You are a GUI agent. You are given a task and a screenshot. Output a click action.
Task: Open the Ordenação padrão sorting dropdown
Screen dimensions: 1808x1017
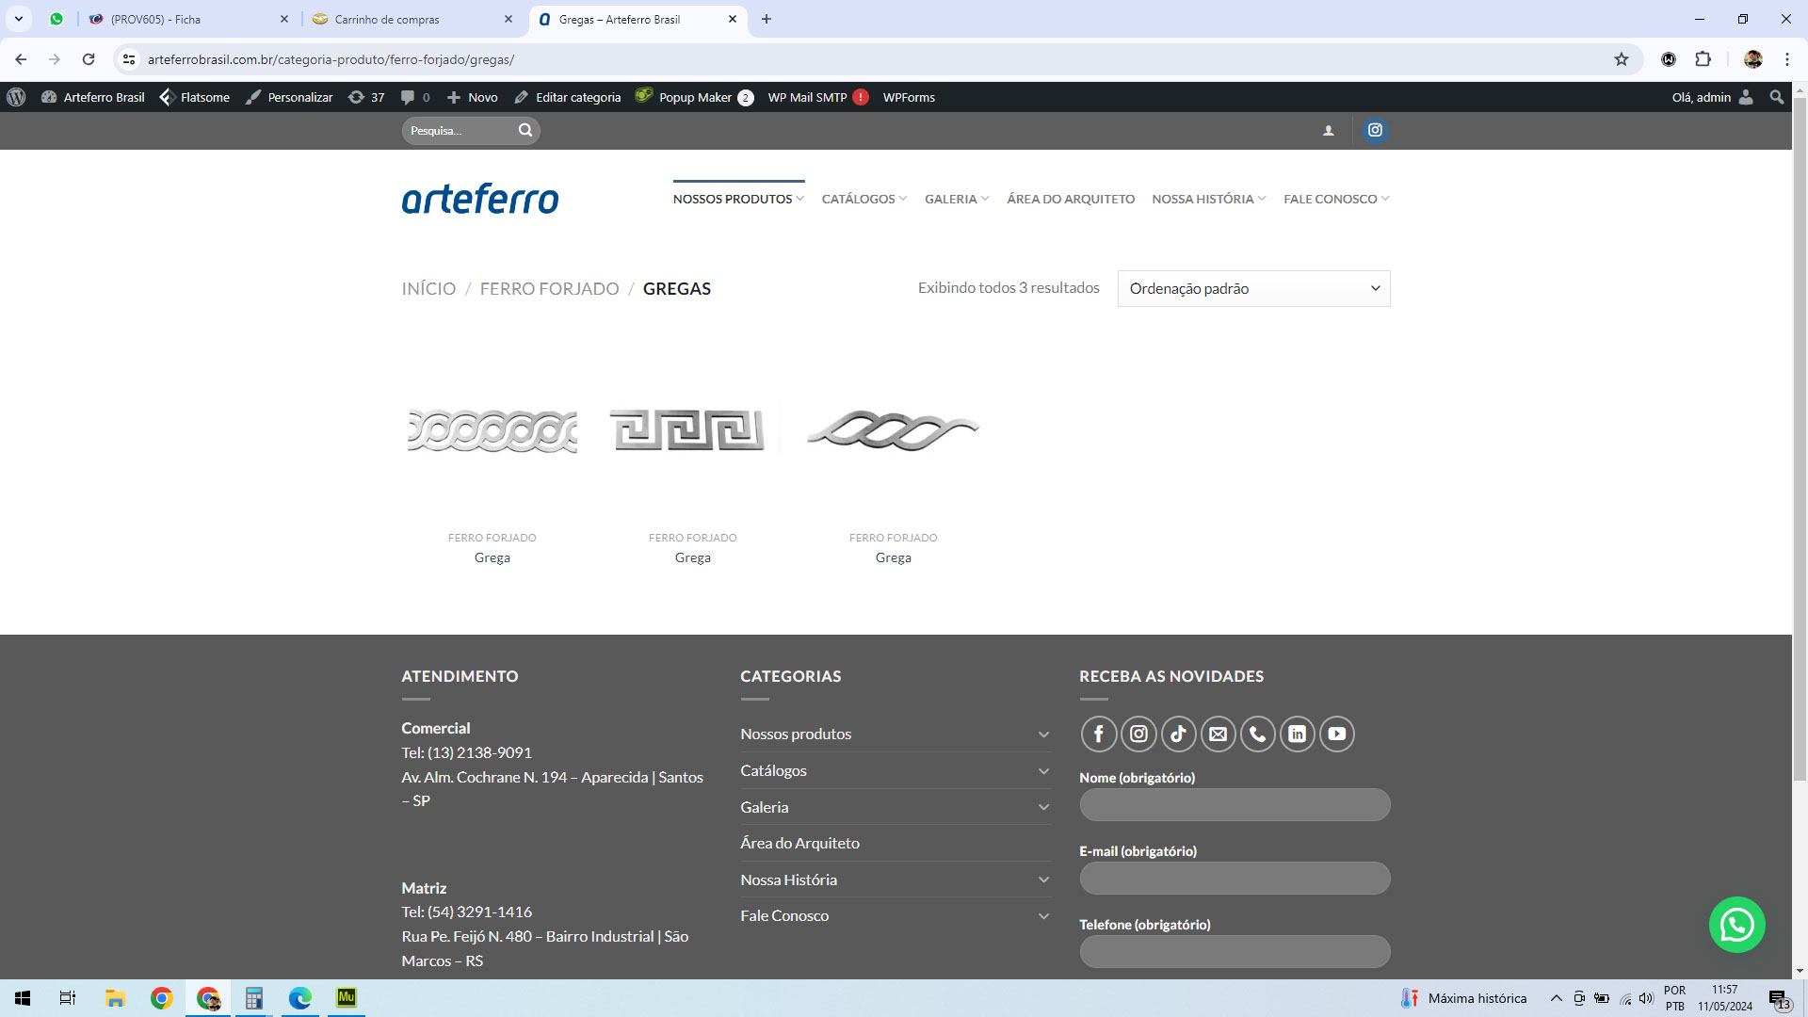1253,288
